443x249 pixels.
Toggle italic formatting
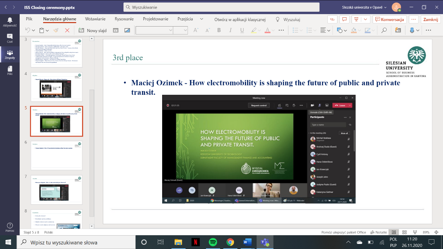(x=230, y=30)
